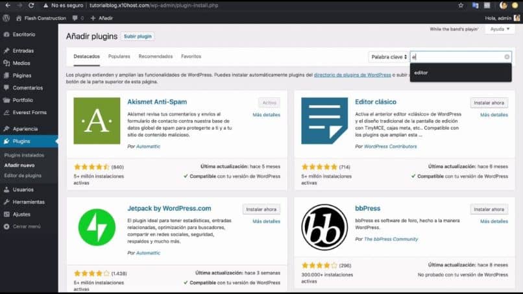Install Editor clásico with Instalar ahora
Viewport: 523px width, 294px height.
click(x=489, y=103)
